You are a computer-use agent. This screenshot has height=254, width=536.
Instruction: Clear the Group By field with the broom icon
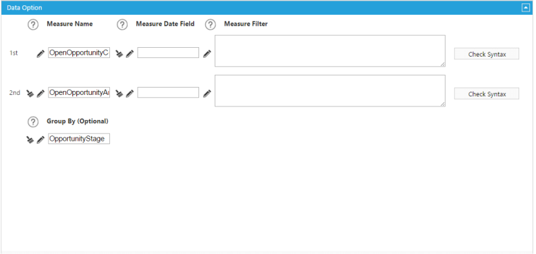coord(30,139)
